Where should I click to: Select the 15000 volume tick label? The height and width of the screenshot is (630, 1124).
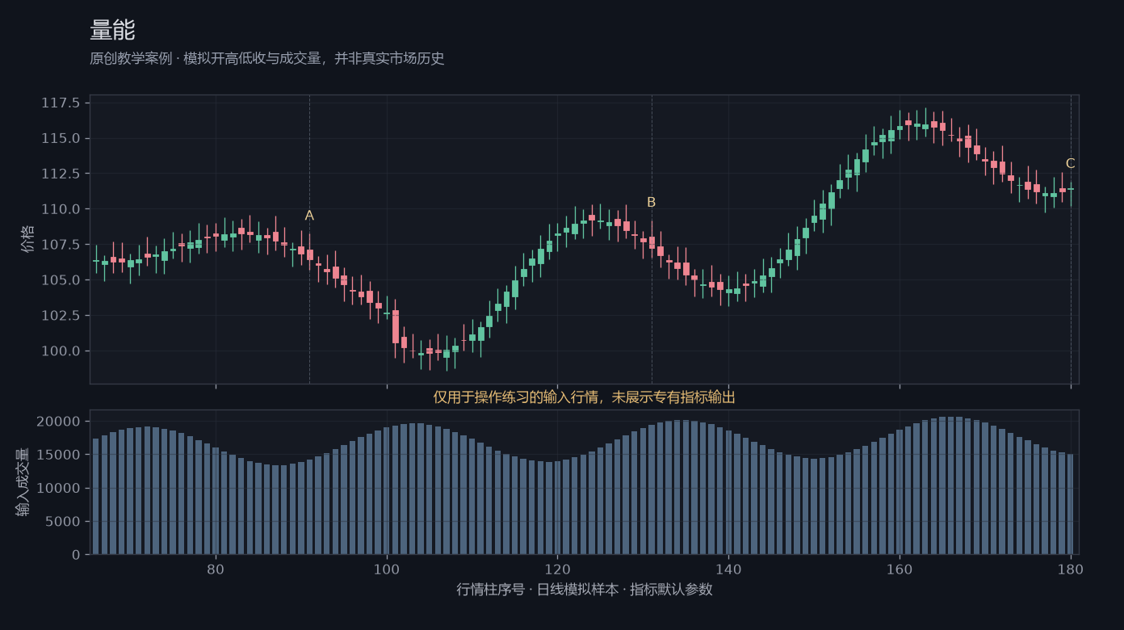59,455
